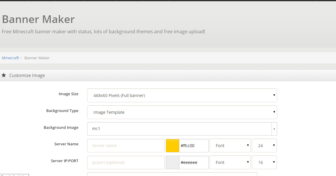336x176 pixels.
Task: Open the Server Name Font dropdown
Action: click(230, 146)
